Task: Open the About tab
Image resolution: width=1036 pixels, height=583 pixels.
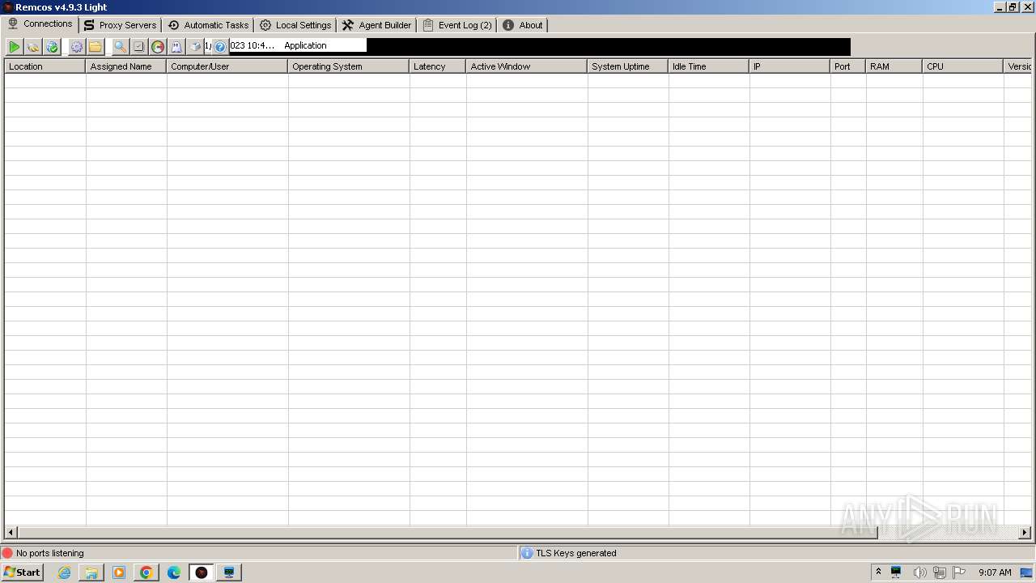Action: (523, 25)
